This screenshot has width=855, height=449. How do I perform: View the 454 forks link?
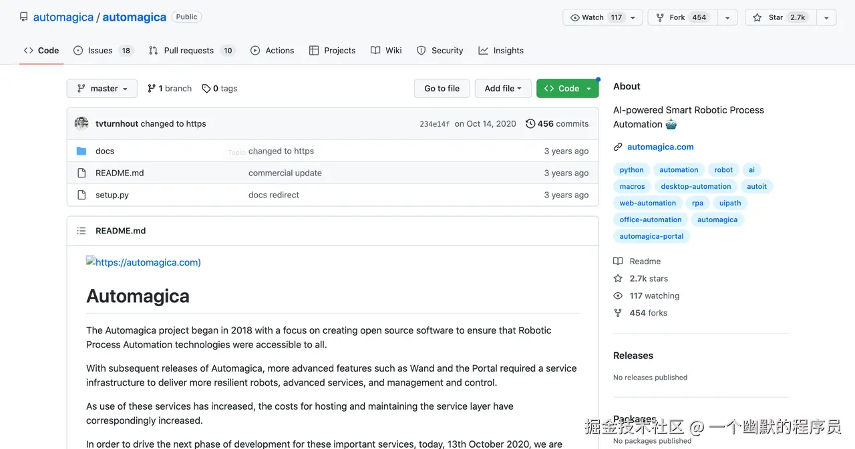[x=640, y=313]
